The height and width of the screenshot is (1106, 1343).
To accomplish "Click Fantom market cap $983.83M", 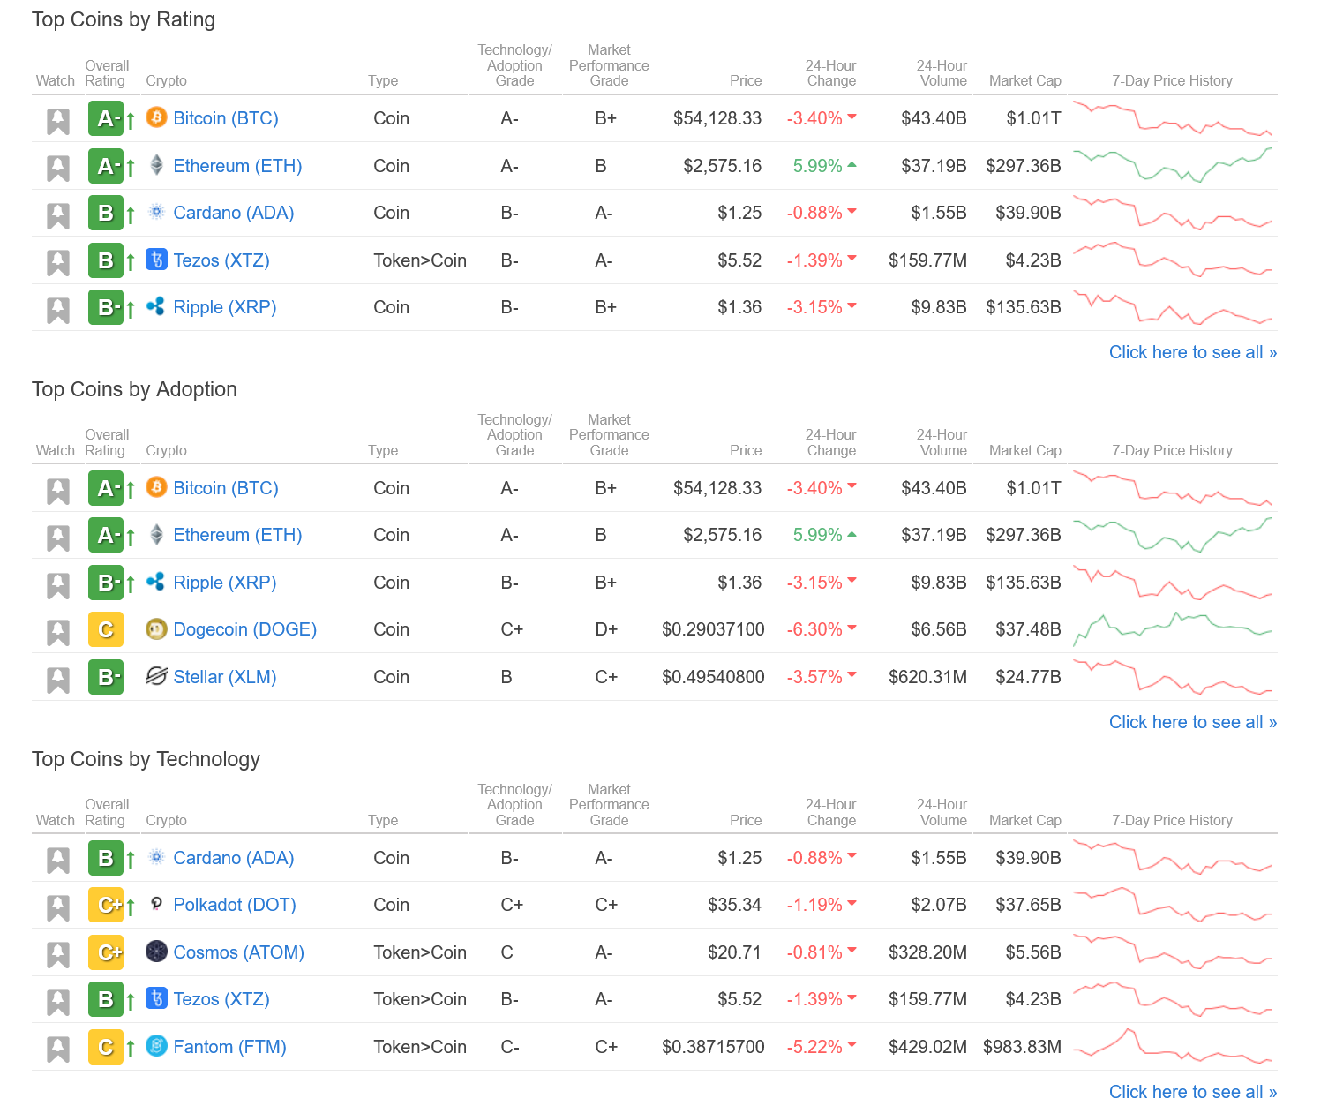I will point(1022,1047).
